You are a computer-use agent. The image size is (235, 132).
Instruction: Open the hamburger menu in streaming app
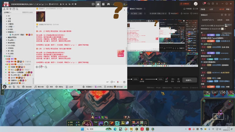click(x=217, y=4)
